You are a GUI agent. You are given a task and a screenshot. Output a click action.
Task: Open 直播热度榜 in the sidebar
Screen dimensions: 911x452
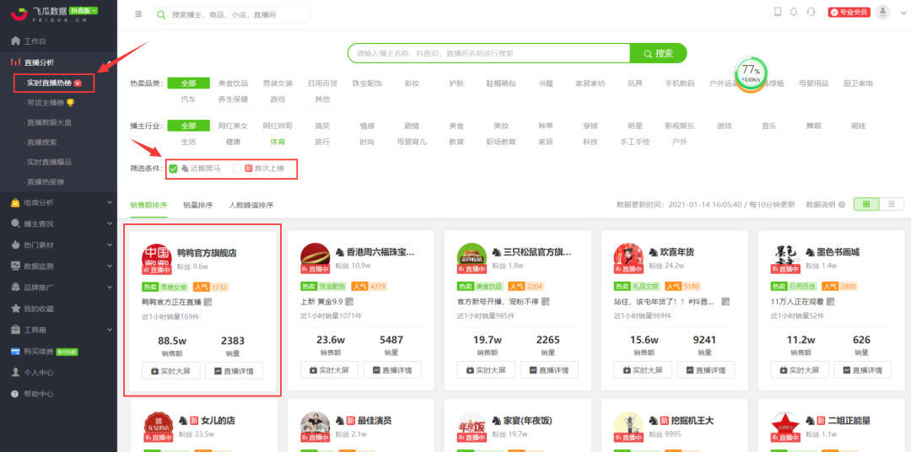pyautogui.click(x=46, y=182)
